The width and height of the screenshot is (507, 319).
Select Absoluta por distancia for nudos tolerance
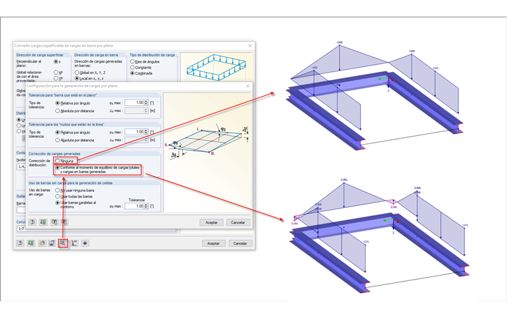pos(57,140)
